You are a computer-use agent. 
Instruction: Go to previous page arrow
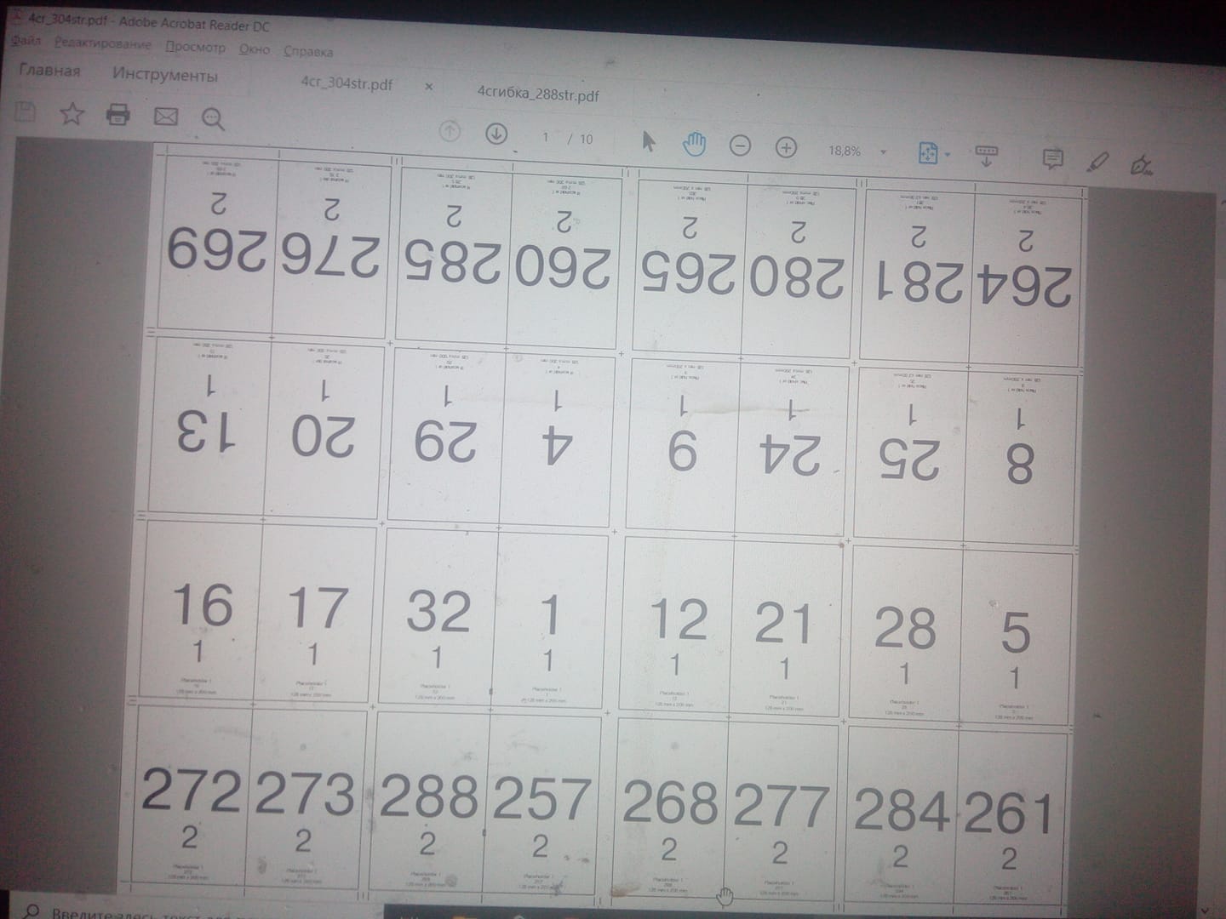[450, 131]
